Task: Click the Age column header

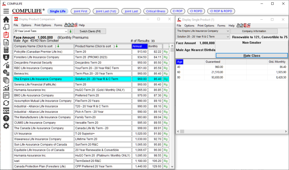Action: click(x=180, y=62)
